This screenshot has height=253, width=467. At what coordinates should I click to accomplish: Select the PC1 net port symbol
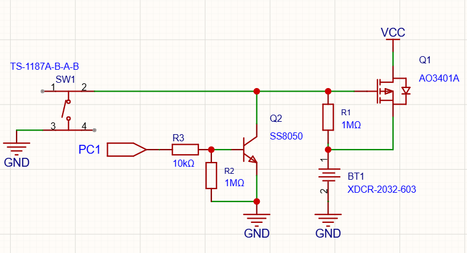pos(127,150)
